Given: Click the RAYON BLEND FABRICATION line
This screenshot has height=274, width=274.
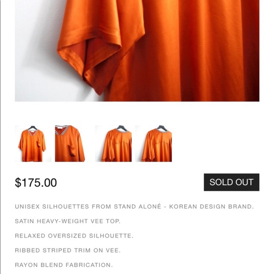Looking at the screenshot, I should click(64, 265).
